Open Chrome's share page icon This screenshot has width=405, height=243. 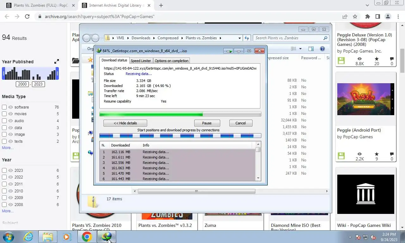point(345,16)
